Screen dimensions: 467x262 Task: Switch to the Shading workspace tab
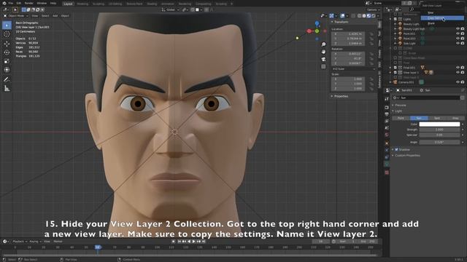pyautogui.click(x=152, y=4)
